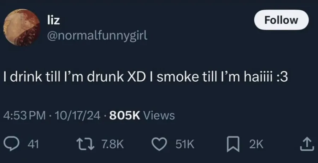Open the @normalfunnygirl handle link
318x163 pixels.
point(97,36)
